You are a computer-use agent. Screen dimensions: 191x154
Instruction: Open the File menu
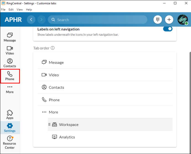point(3,9)
